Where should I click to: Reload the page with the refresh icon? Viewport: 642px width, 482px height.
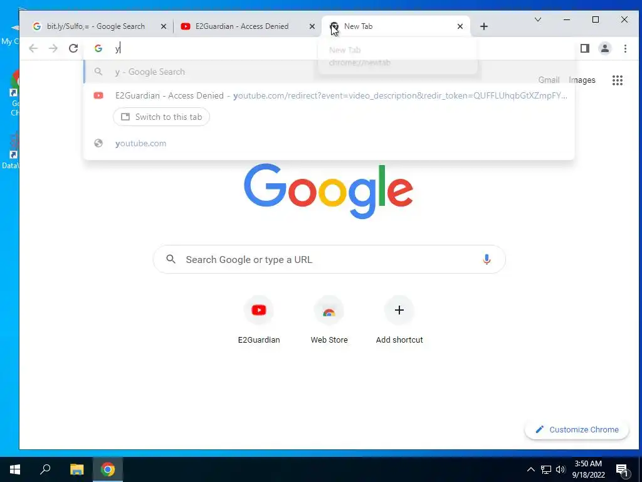click(x=73, y=48)
